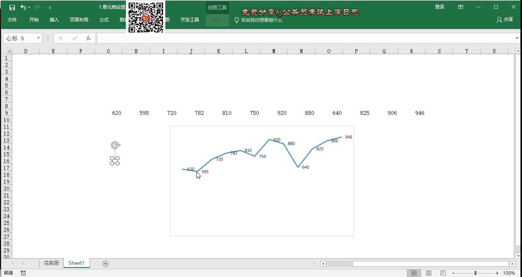Viewport: 522px width, 277px height.
Task: Click the 登录 sign-in button
Action: pyautogui.click(x=440, y=7)
